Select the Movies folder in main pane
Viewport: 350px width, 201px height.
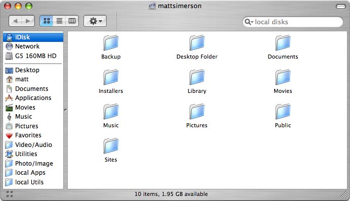tap(283, 77)
